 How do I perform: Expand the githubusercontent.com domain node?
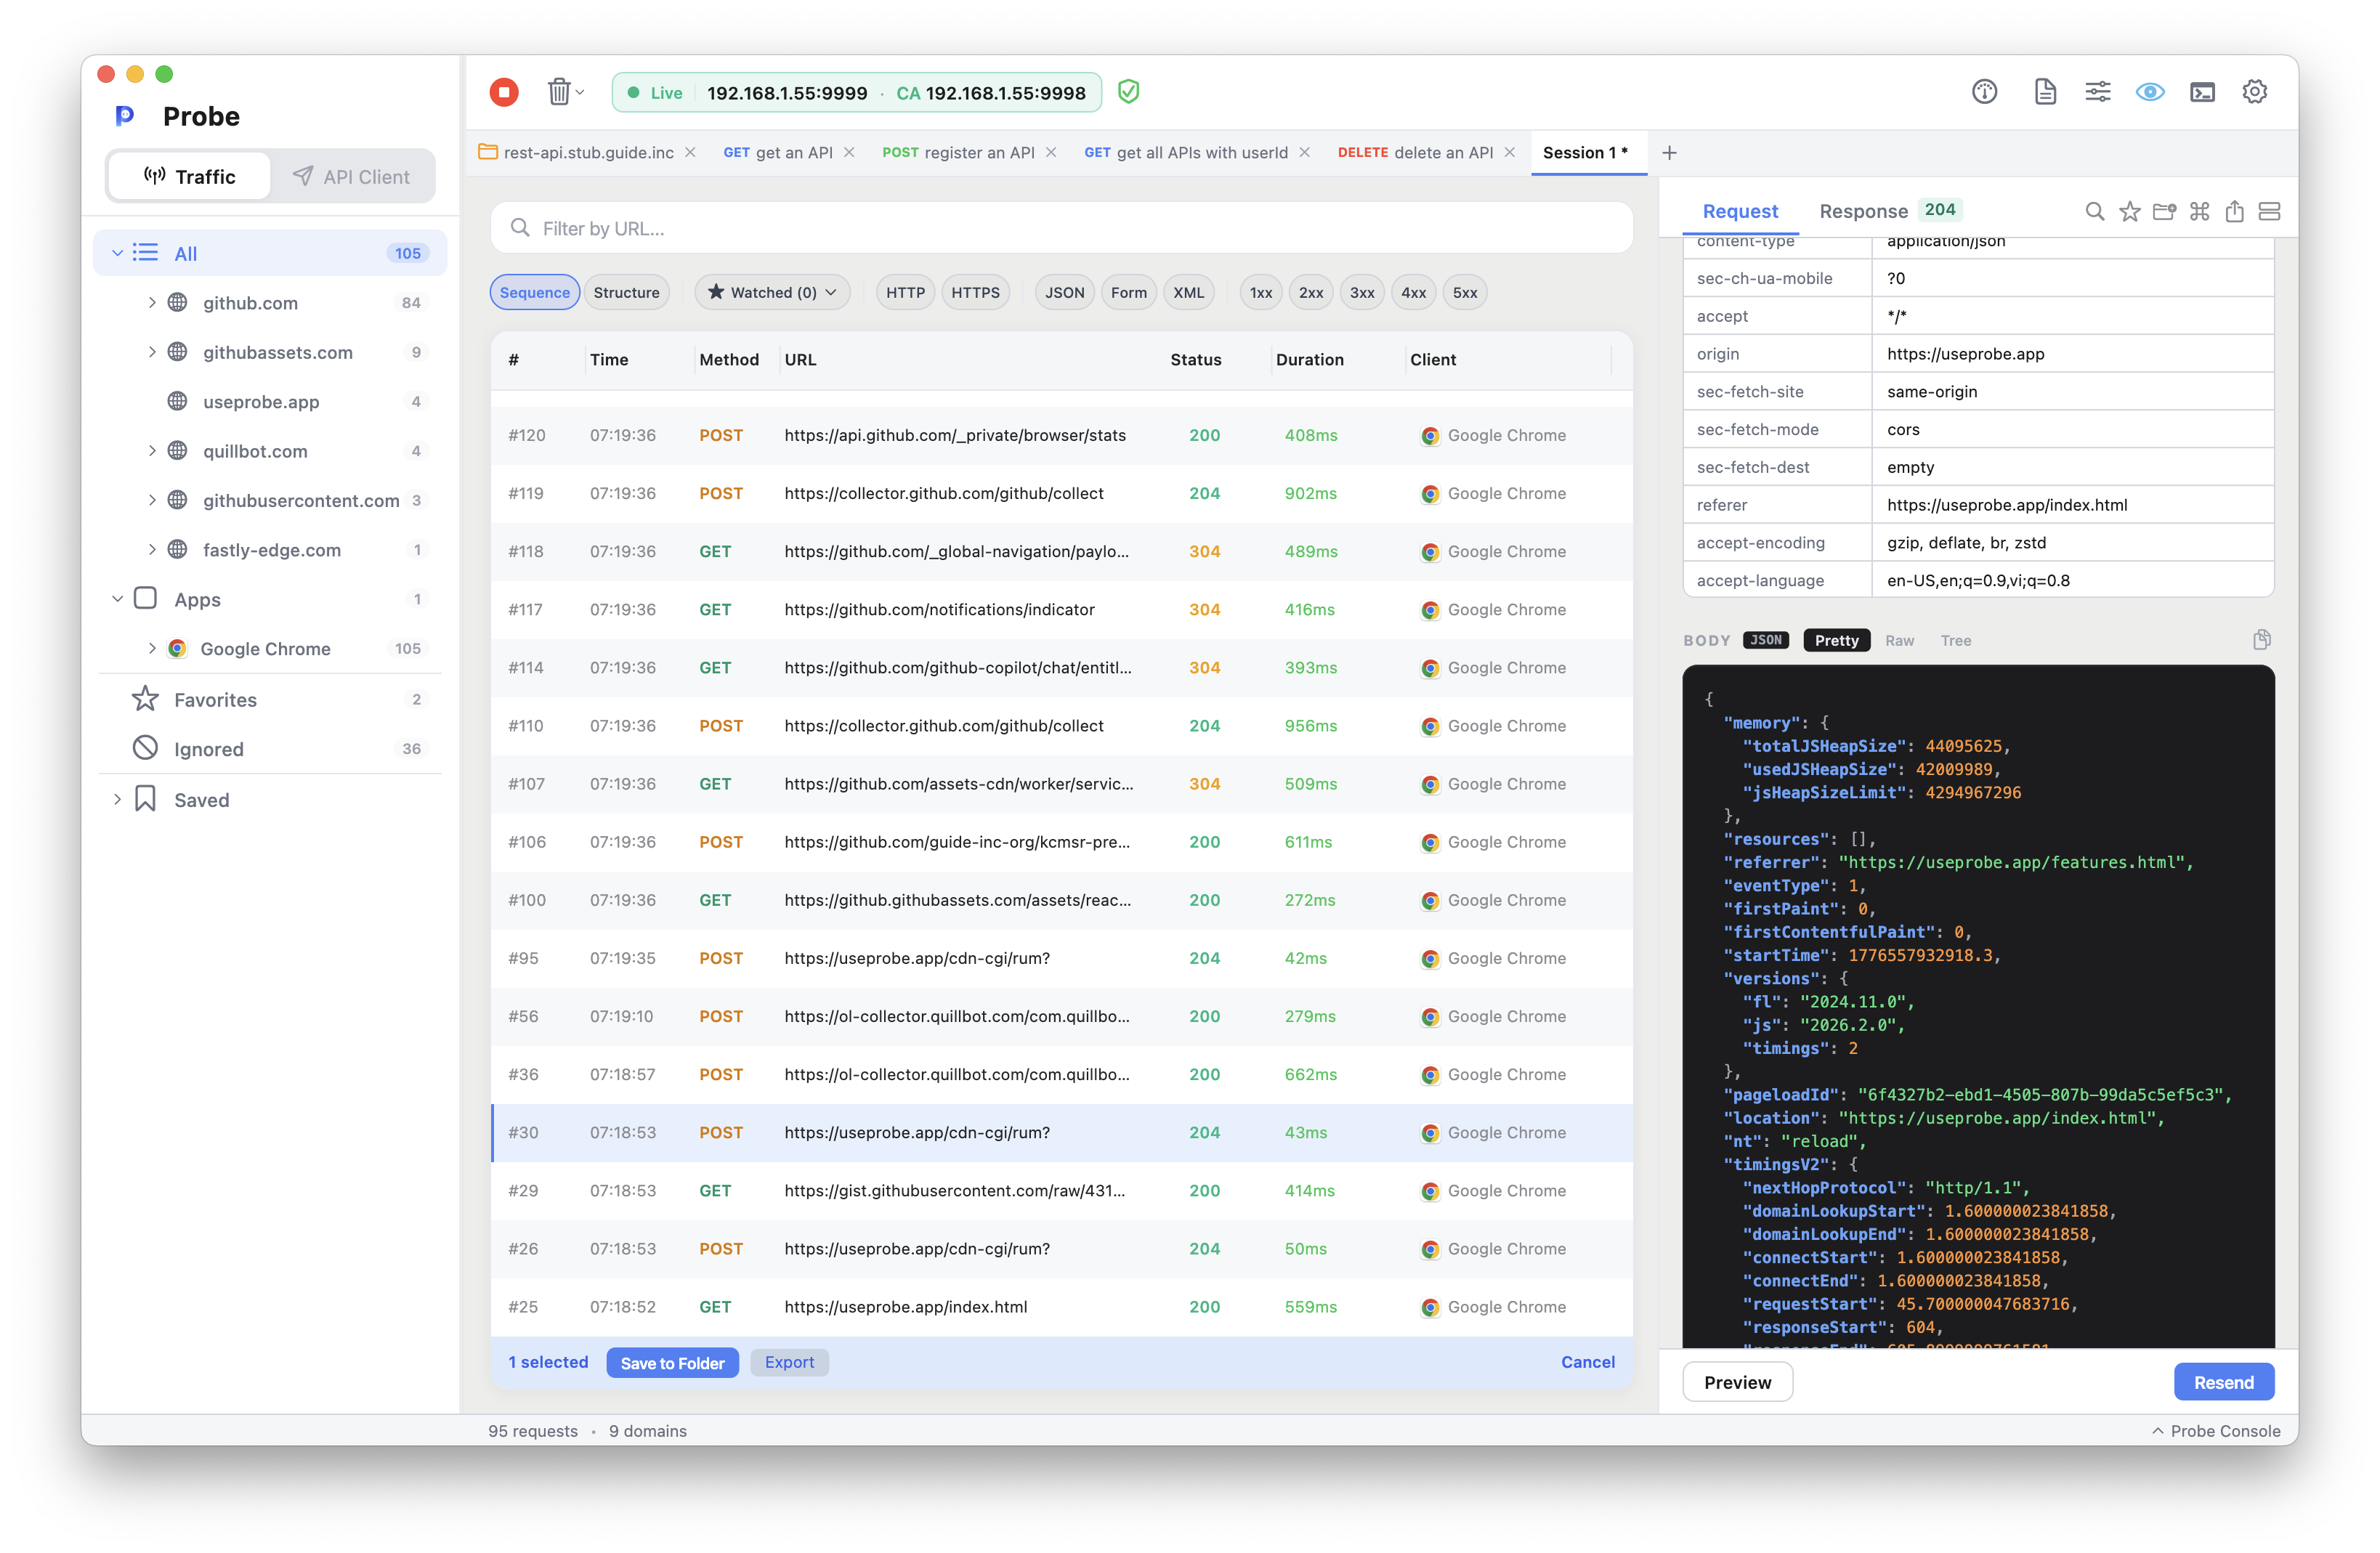(x=152, y=500)
